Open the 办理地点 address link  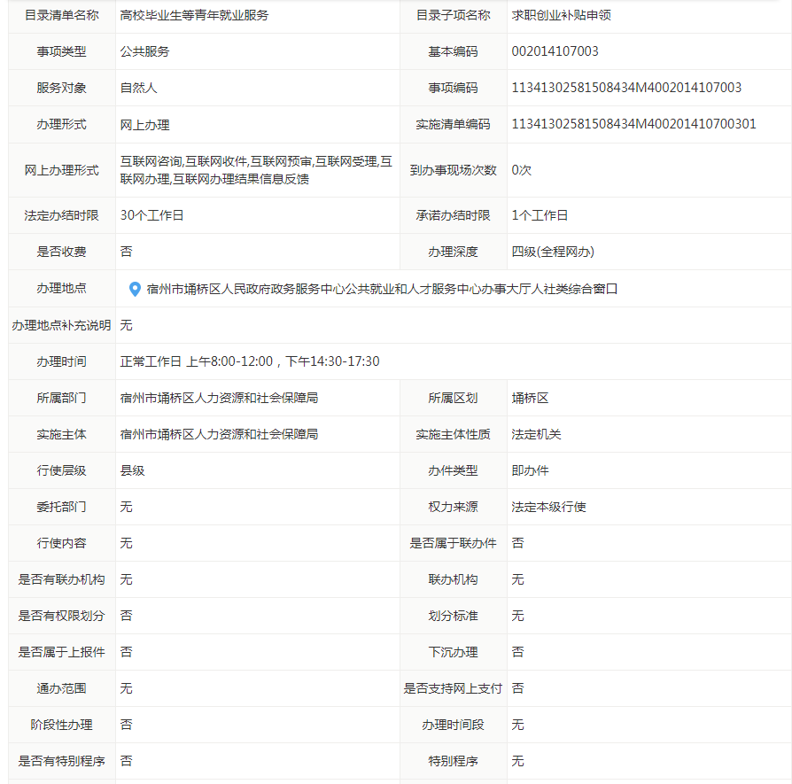pos(381,289)
